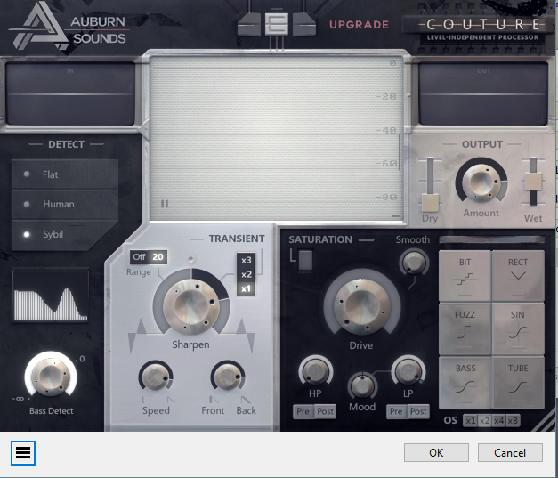Select the x3 transient multiplier
The width and height of the screenshot is (558, 478).
point(246,260)
